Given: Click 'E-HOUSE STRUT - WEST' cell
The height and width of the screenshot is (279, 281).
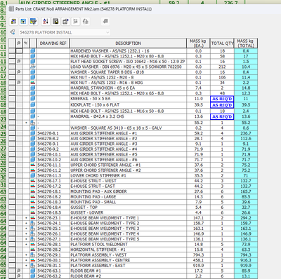Looking at the screenshot, I should 128,181.
